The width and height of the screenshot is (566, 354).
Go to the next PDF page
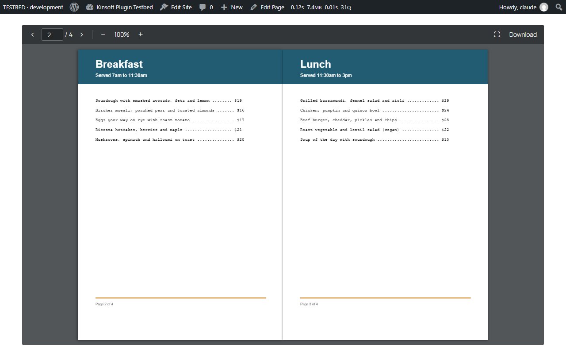click(82, 35)
